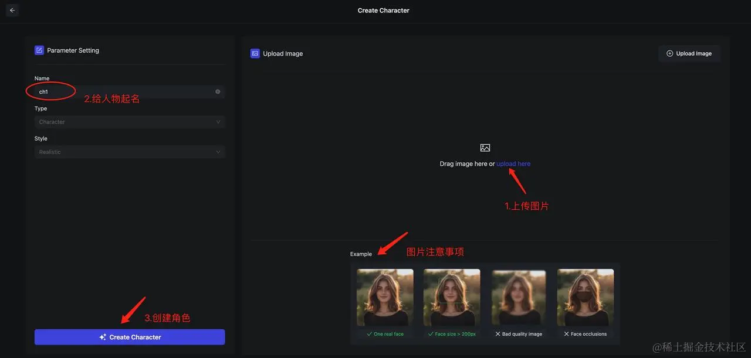
Task: Click the Upload Image panel icon
Action: point(255,53)
